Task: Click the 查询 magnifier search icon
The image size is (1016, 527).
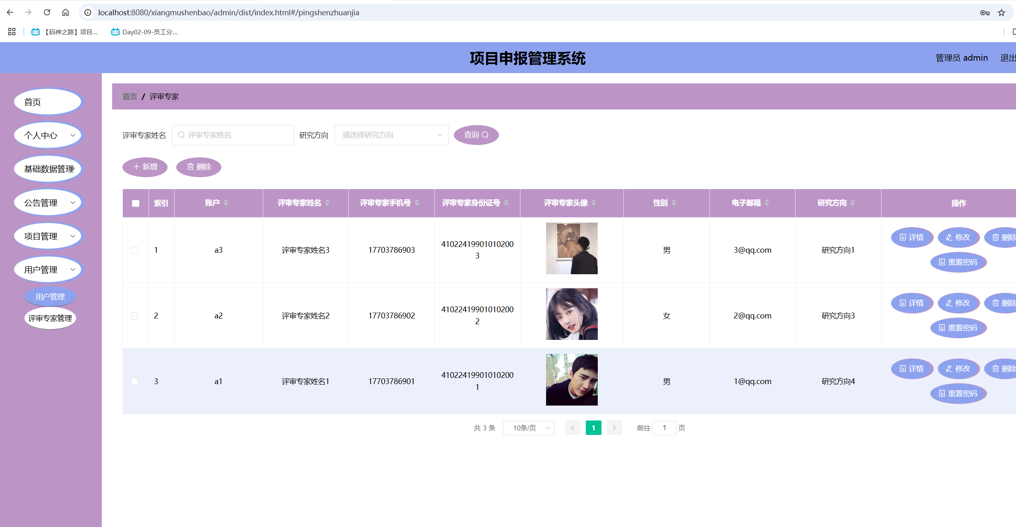Action: (486, 135)
